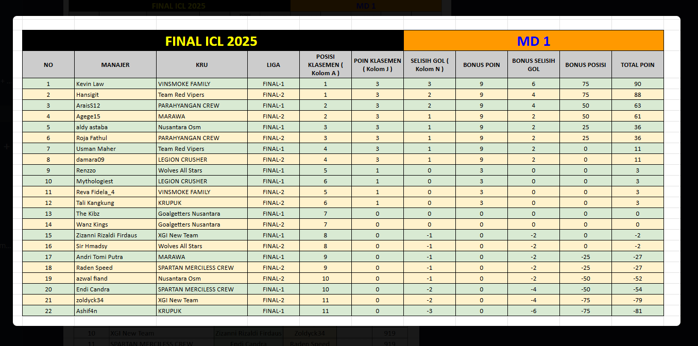
Task: Click the BONUS SELISIH GOL column header
Action: coord(534,65)
